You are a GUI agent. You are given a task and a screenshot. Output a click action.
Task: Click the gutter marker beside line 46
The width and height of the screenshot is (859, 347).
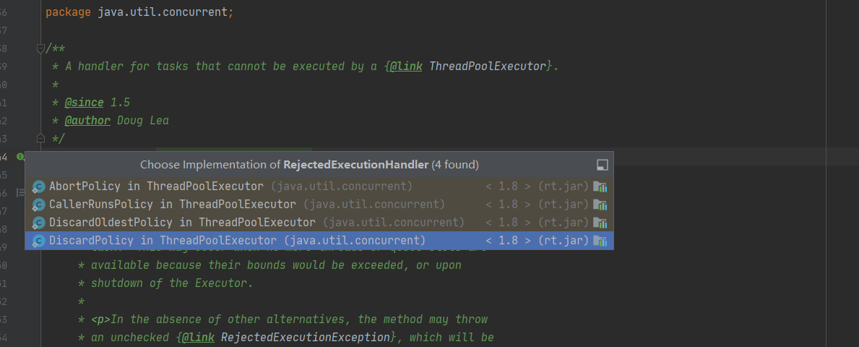coord(20,192)
